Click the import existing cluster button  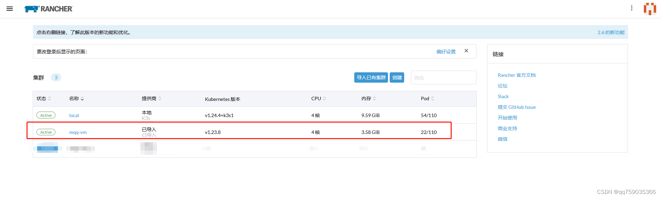(371, 77)
